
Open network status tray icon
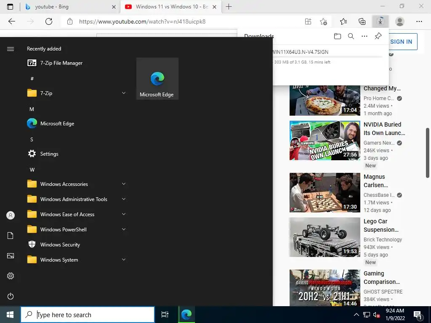coord(367,315)
